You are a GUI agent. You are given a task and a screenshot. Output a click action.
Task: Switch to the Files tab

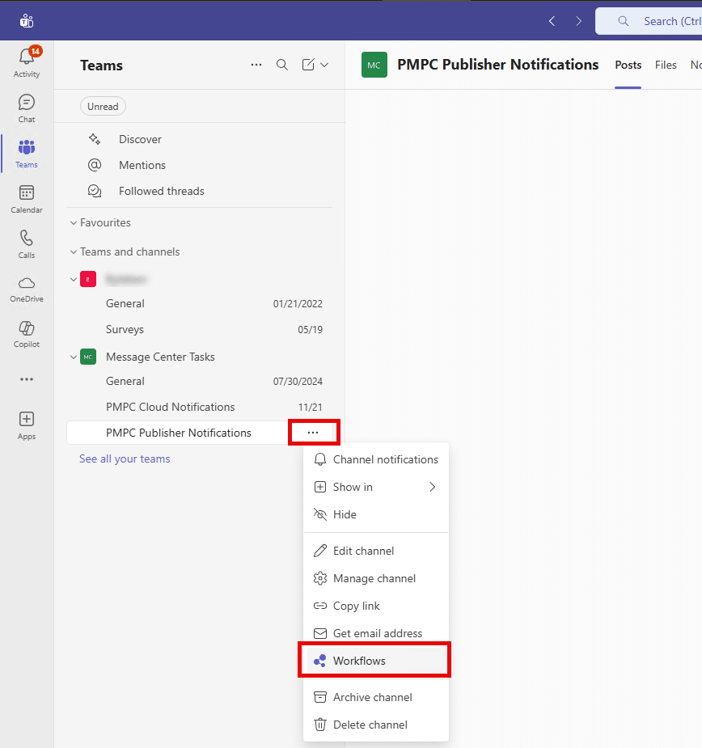pos(666,65)
